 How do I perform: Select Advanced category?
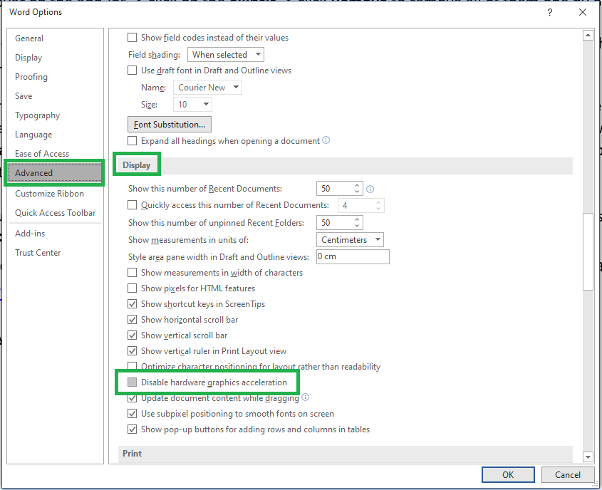[55, 173]
